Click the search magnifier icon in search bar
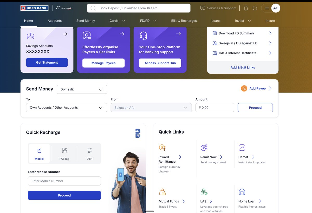312x213 pixels. 93,8
